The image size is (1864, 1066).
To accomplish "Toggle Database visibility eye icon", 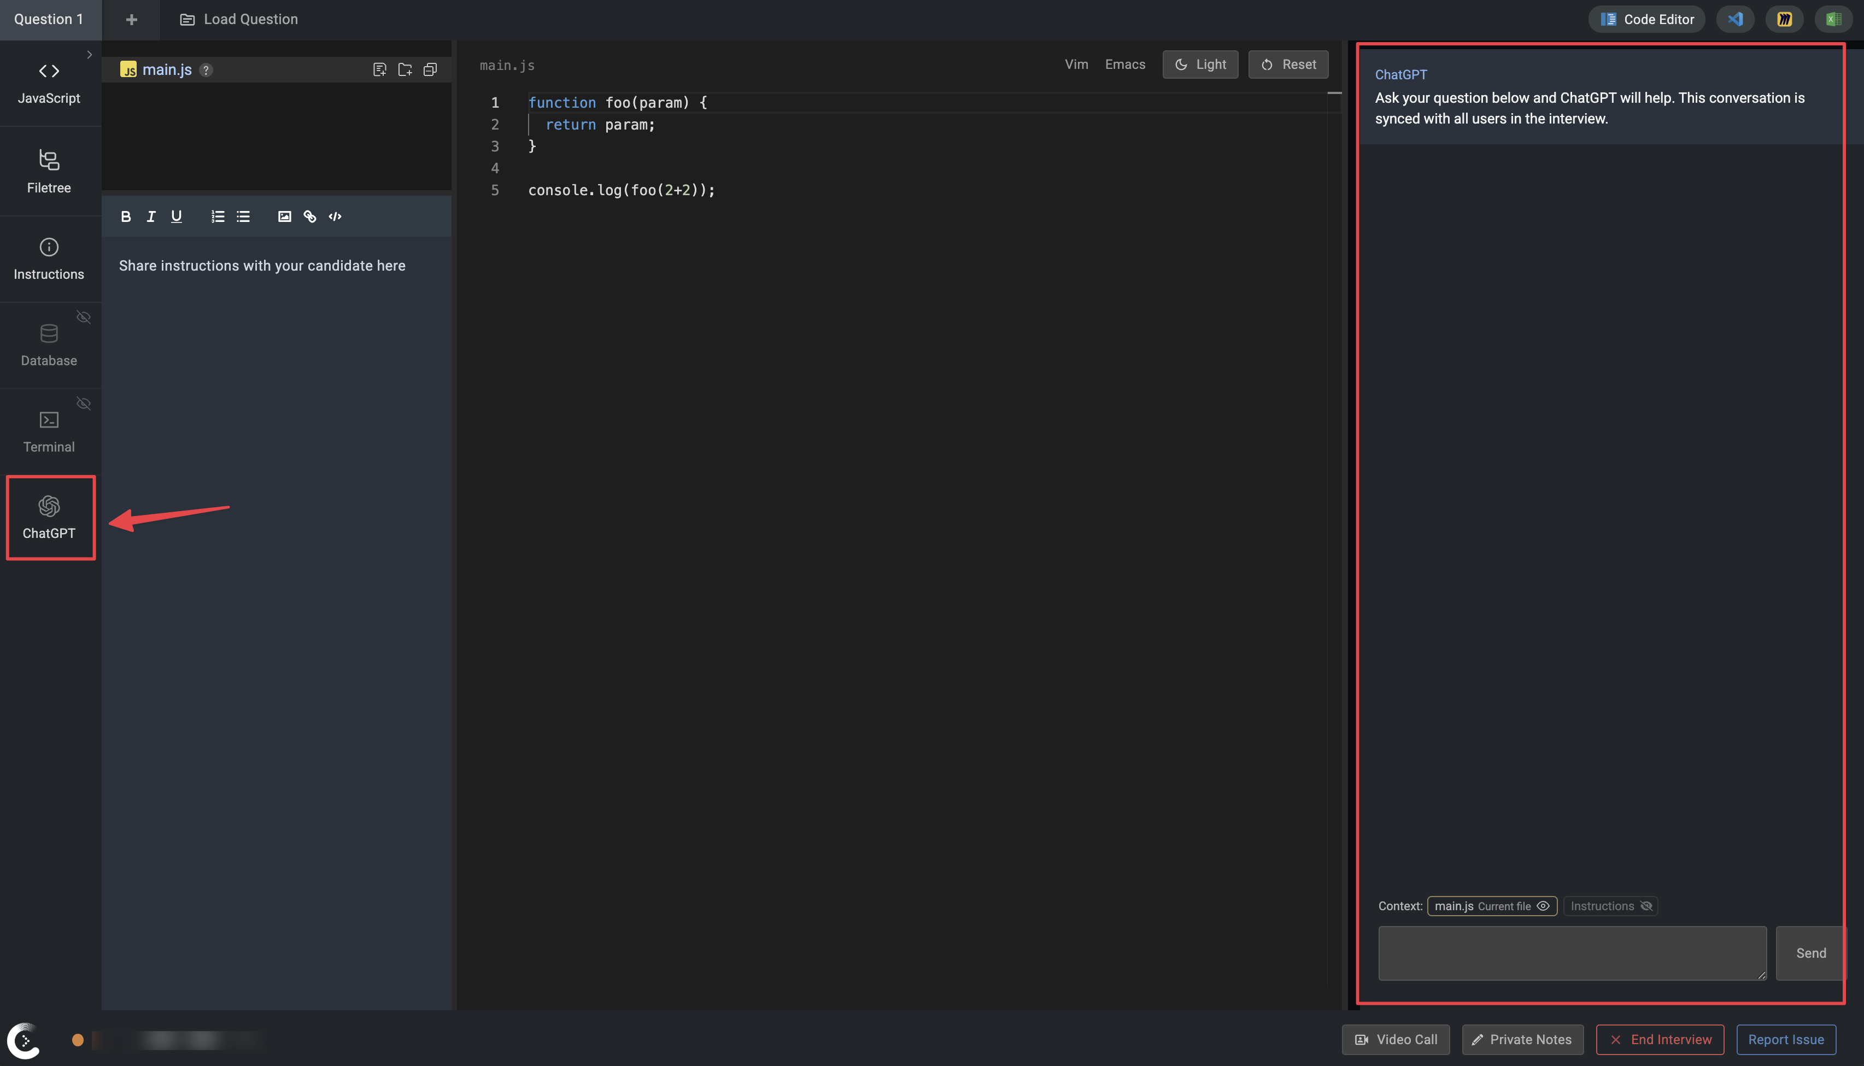I will point(84,317).
